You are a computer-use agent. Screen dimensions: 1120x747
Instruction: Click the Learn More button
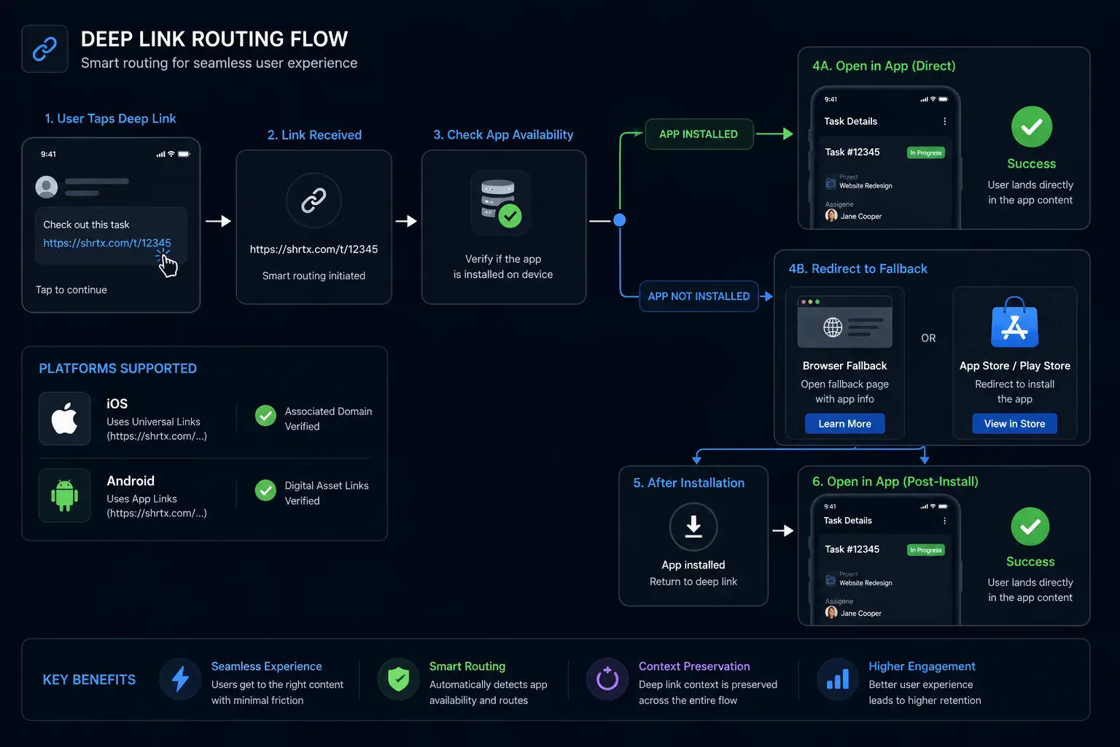(844, 424)
